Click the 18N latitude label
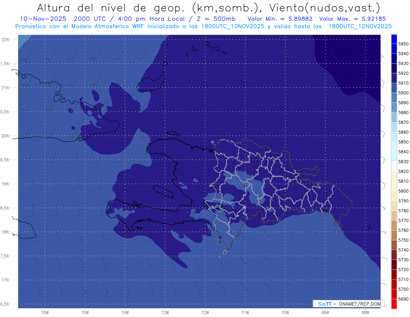Image resolution: width=410 pixels, height=317 pixels. pos(5,232)
